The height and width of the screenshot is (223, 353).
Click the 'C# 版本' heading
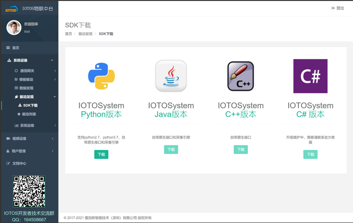tap(311, 114)
